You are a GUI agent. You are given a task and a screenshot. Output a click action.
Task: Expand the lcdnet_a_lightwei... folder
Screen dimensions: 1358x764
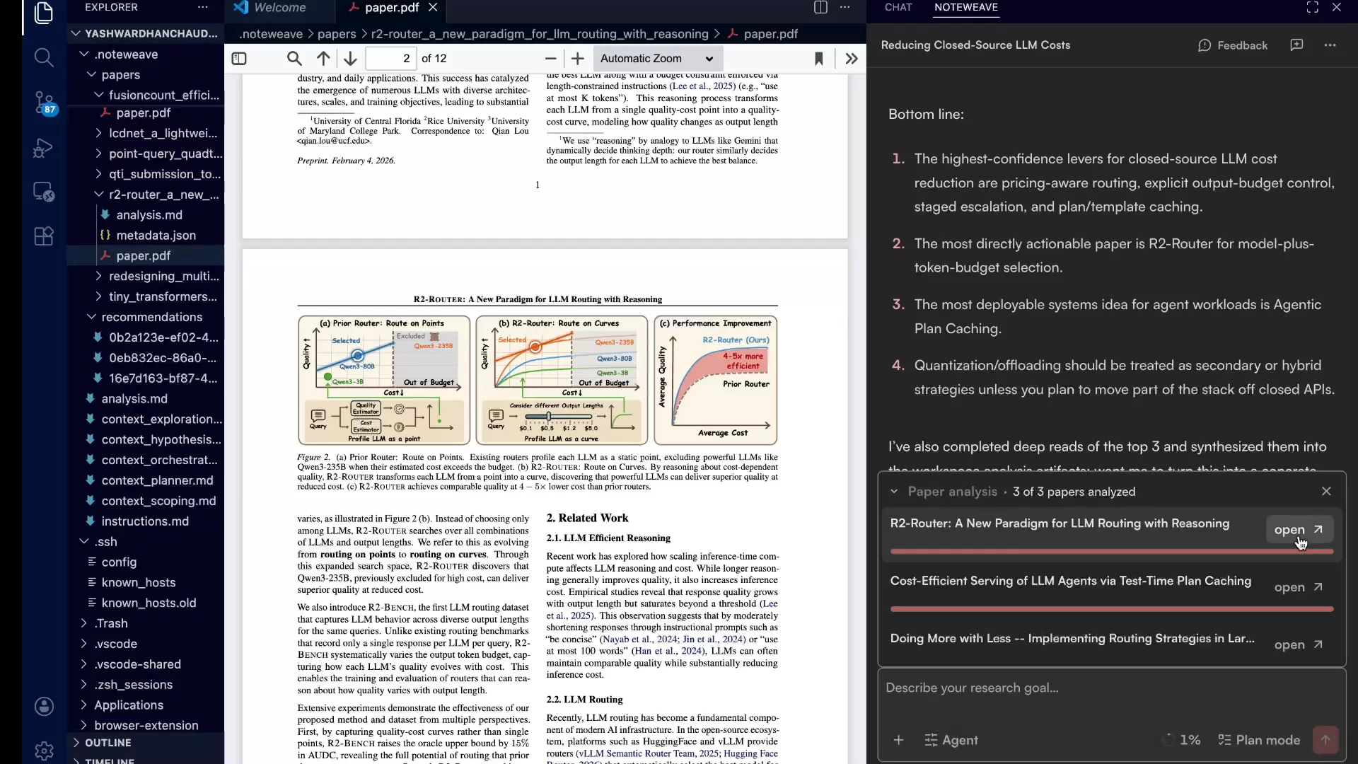pos(146,133)
